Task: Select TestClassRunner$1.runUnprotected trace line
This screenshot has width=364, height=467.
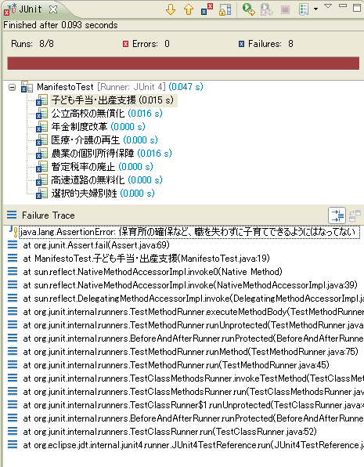Action: tap(193, 405)
